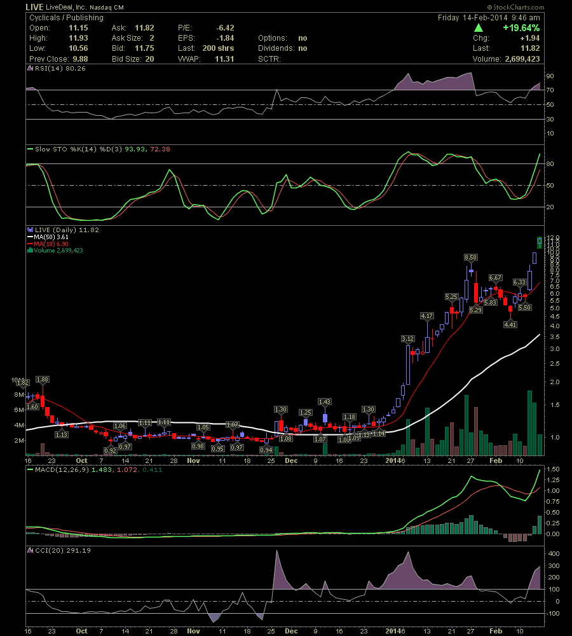Click the Volume histogram legend icon
The image size is (572, 636).
click(x=30, y=250)
